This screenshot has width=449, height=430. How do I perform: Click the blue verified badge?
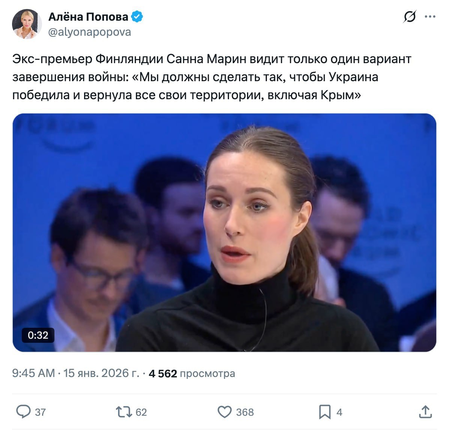(137, 17)
